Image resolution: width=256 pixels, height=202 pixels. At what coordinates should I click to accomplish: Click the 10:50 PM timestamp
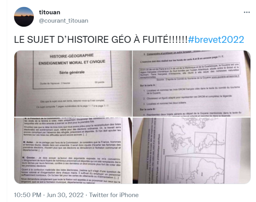[28, 195]
